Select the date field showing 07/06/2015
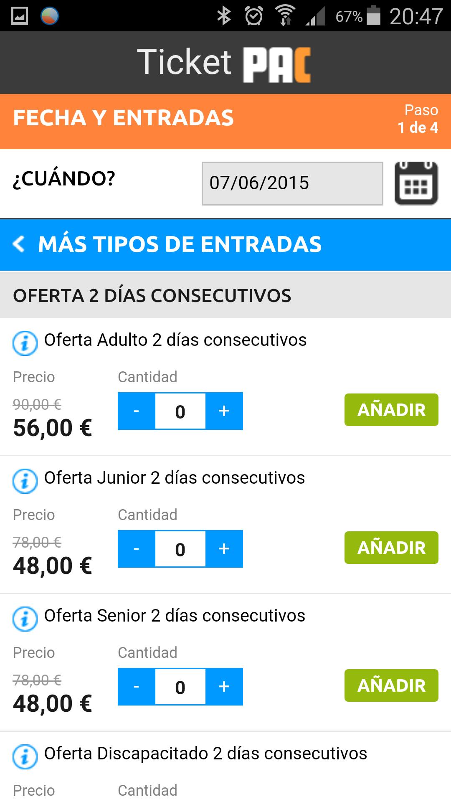Viewport: 451px width, 802px height. (292, 183)
